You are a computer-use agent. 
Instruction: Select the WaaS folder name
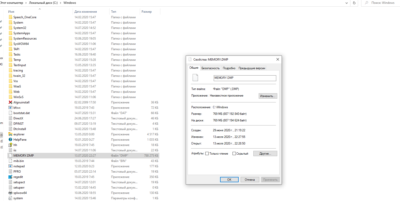click(x=17, y=86)
